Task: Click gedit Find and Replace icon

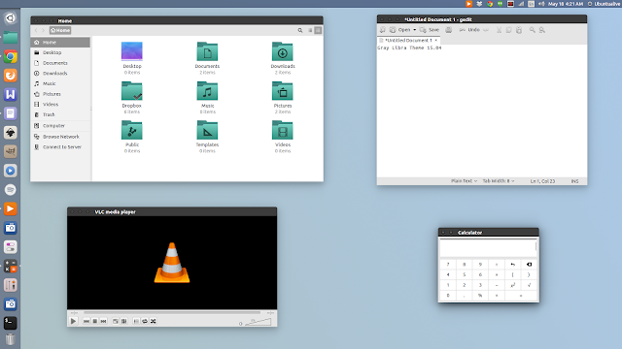Action: [542, 30]
